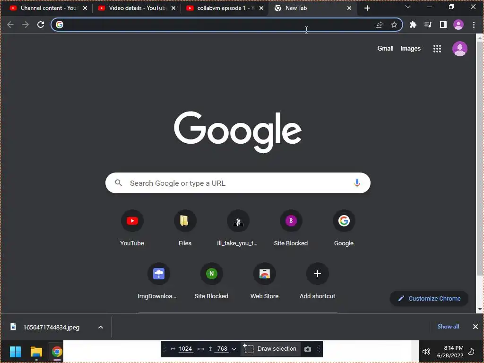Share this page via the address bar icon
Viewport: 484px width, 363px height.
(x=379, y=25)
